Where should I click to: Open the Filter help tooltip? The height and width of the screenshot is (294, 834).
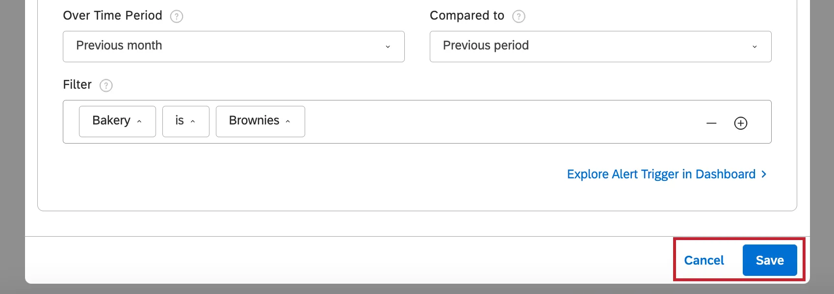point(105,86)
